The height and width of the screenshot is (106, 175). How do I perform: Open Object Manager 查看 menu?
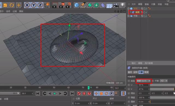tap(147, 4)
